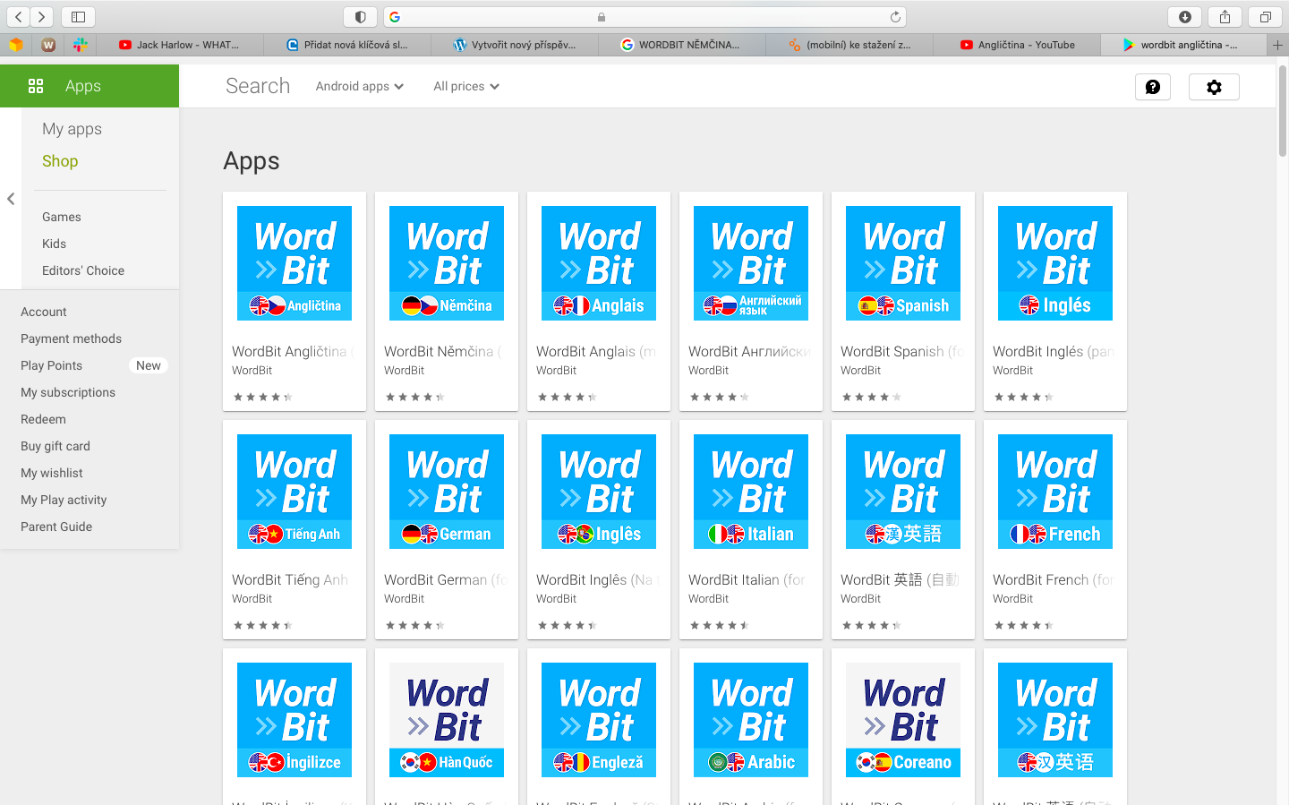Open yellow box favorites bar icon
The height and width of the screenshot is (805, 1289).
pyautogui.click(x=16, y=45)
